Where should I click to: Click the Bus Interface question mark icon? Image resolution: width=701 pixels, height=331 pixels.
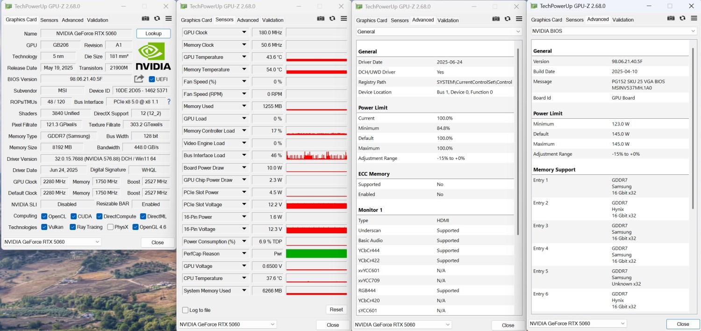tap(169, 101)
